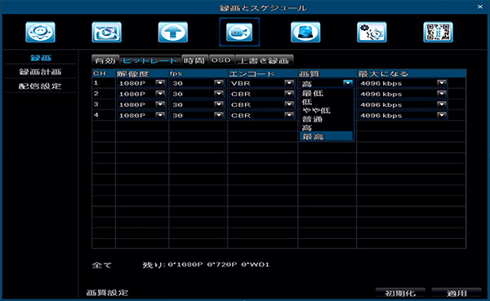Choose 普通 in the quality list
490x301 pixels.
(x=326, y=119)
